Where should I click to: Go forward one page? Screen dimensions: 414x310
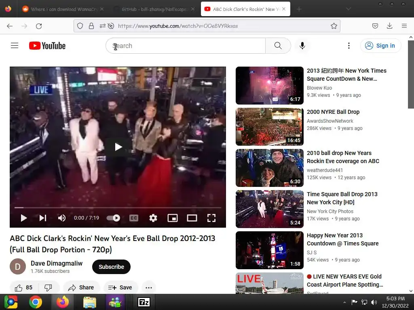(x=24, y=26)
